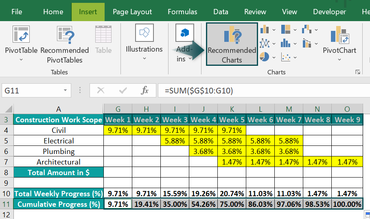Insert a hierarchy treemap chart
Viewport: 370px width, 219px height.
click(286, 30)
